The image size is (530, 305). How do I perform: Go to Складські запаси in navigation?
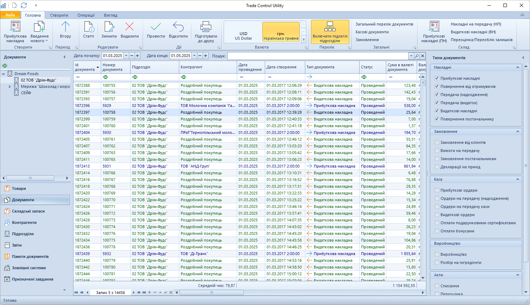tap(28, 211)
